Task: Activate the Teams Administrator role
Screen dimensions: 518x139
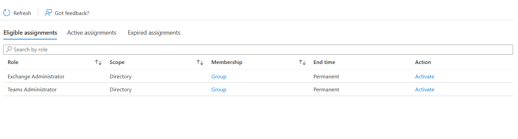Action: click(x=425, y=89)
